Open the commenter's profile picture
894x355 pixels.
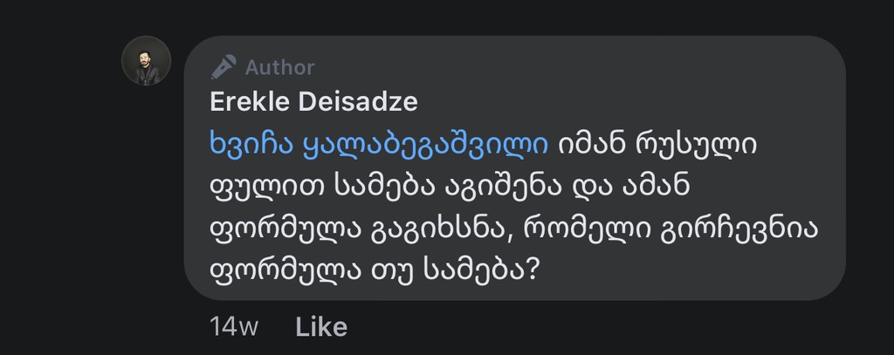point(146,61)
